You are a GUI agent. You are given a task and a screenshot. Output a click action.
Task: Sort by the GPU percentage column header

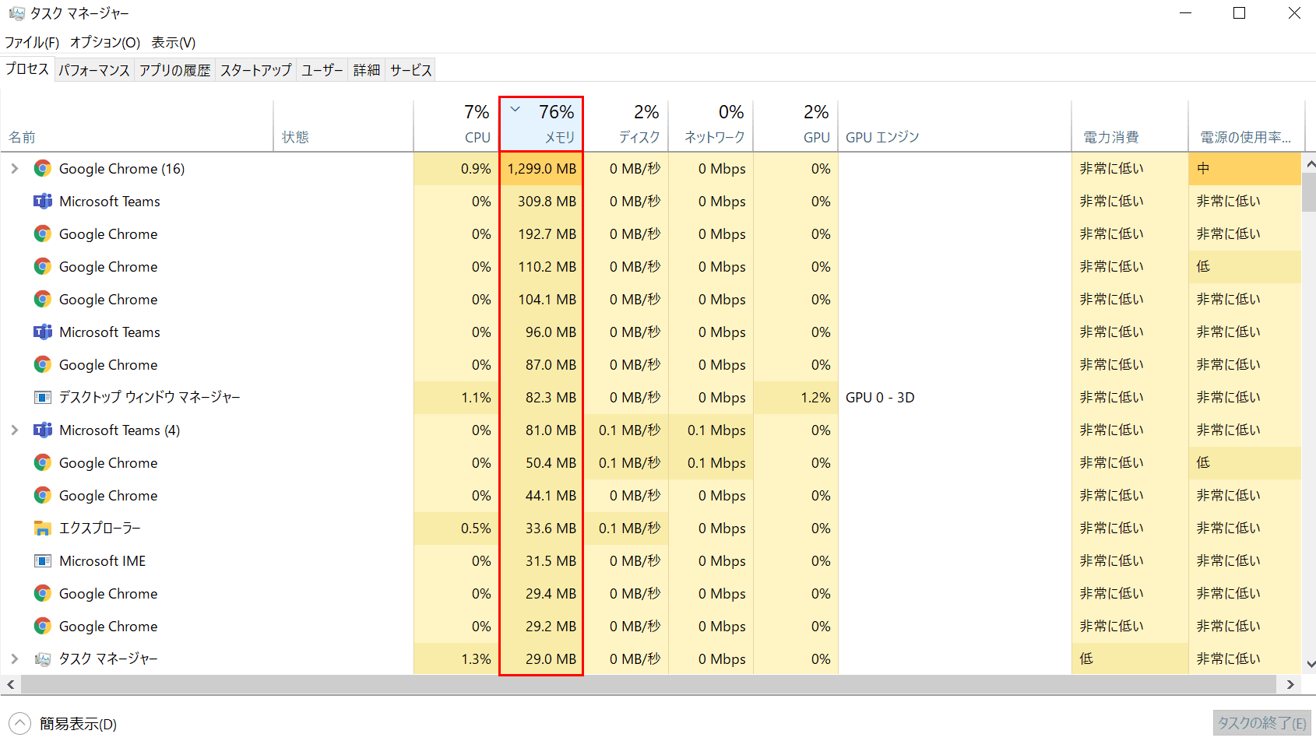[x=796, y=125]
